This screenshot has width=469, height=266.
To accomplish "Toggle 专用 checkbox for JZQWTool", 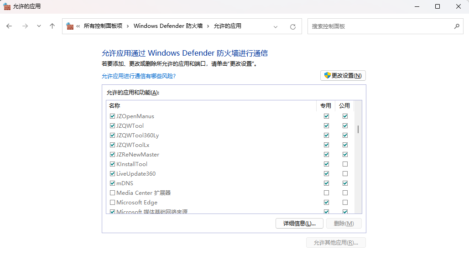I will pyautogui.click(x=326, y=125).
